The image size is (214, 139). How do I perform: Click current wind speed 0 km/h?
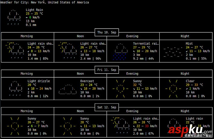tap(33, 17)
